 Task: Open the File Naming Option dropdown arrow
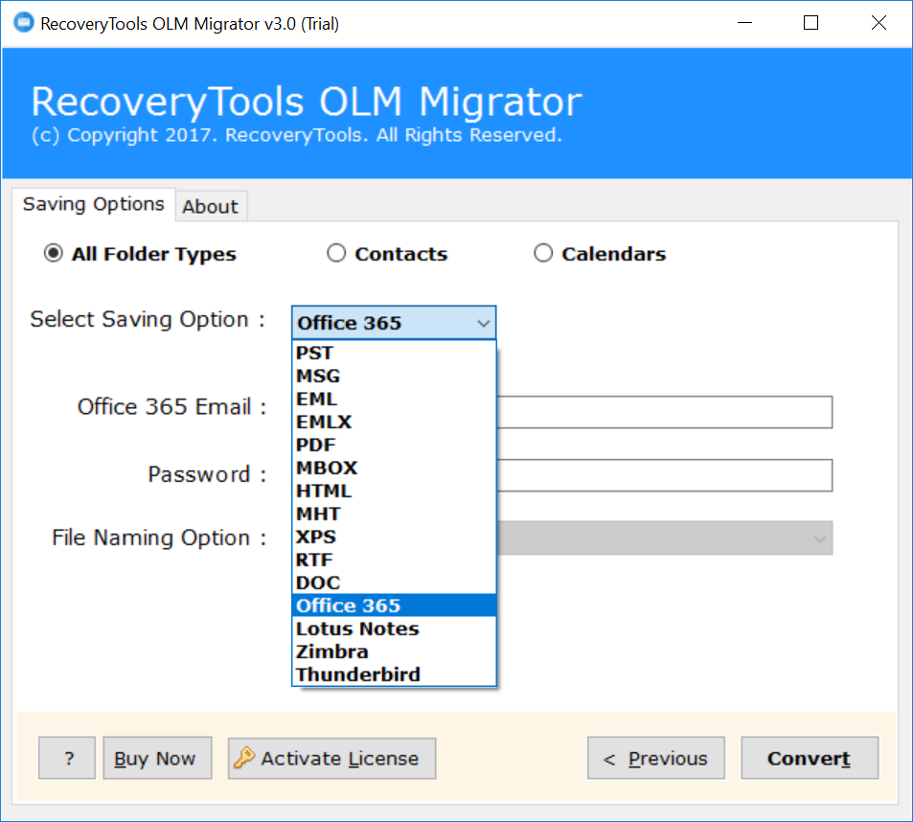[819, 538]
